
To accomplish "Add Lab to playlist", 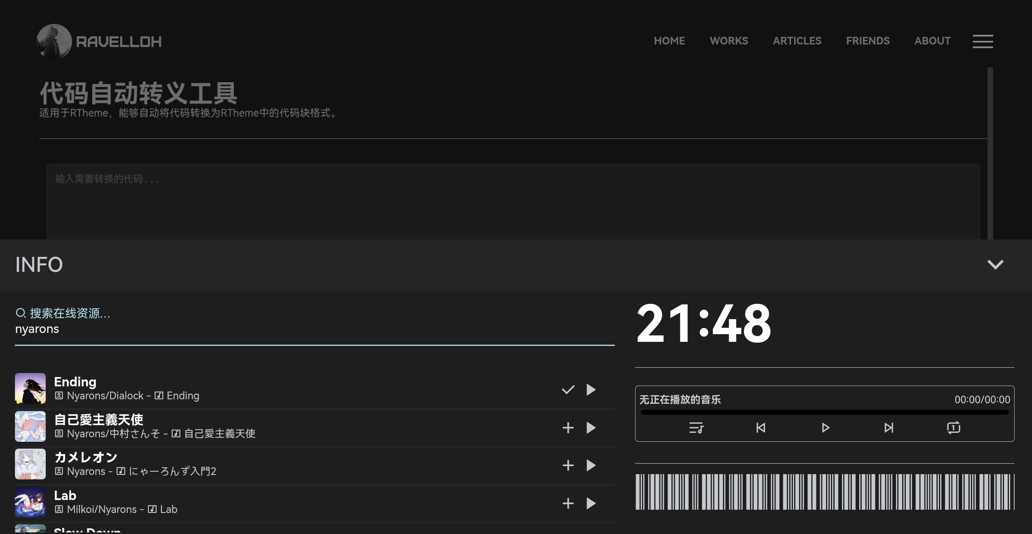I will click(x=568, y=503).
